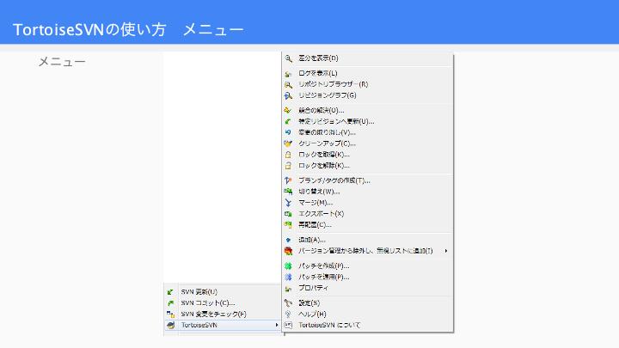Click the SVN 更新 green arrow icon
Viewport: 619px width, 348px height.
click(170, 292)
